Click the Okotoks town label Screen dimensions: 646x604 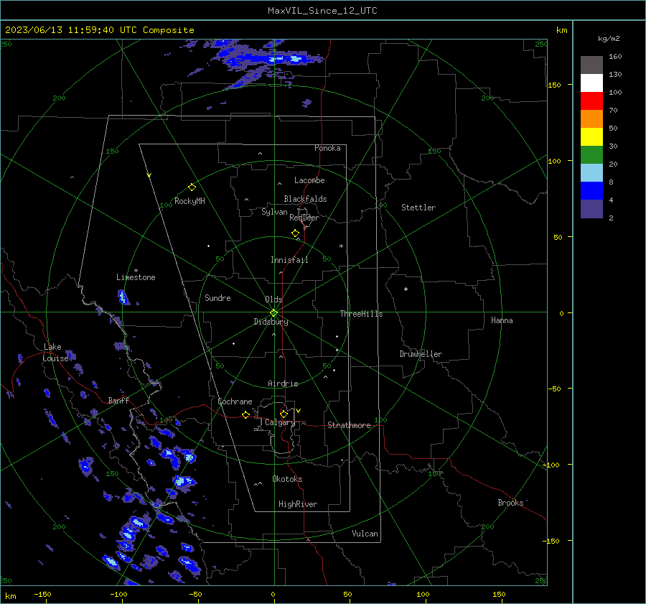[287, 479]
